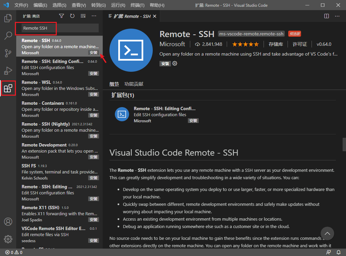Open notifications bell in status bar
Viewport: 346px width, 256px height.
pyautogui.click(x=338, y=253)
